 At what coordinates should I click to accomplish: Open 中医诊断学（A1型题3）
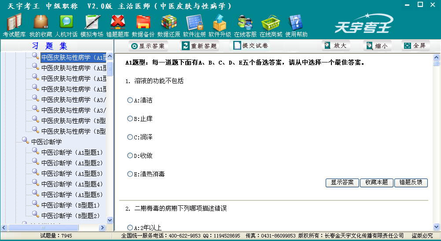click(x=72, y=174)
